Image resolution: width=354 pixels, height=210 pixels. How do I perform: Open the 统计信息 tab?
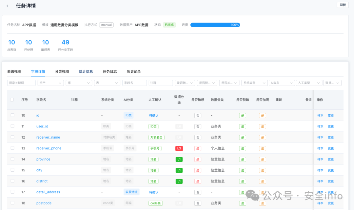86,71
